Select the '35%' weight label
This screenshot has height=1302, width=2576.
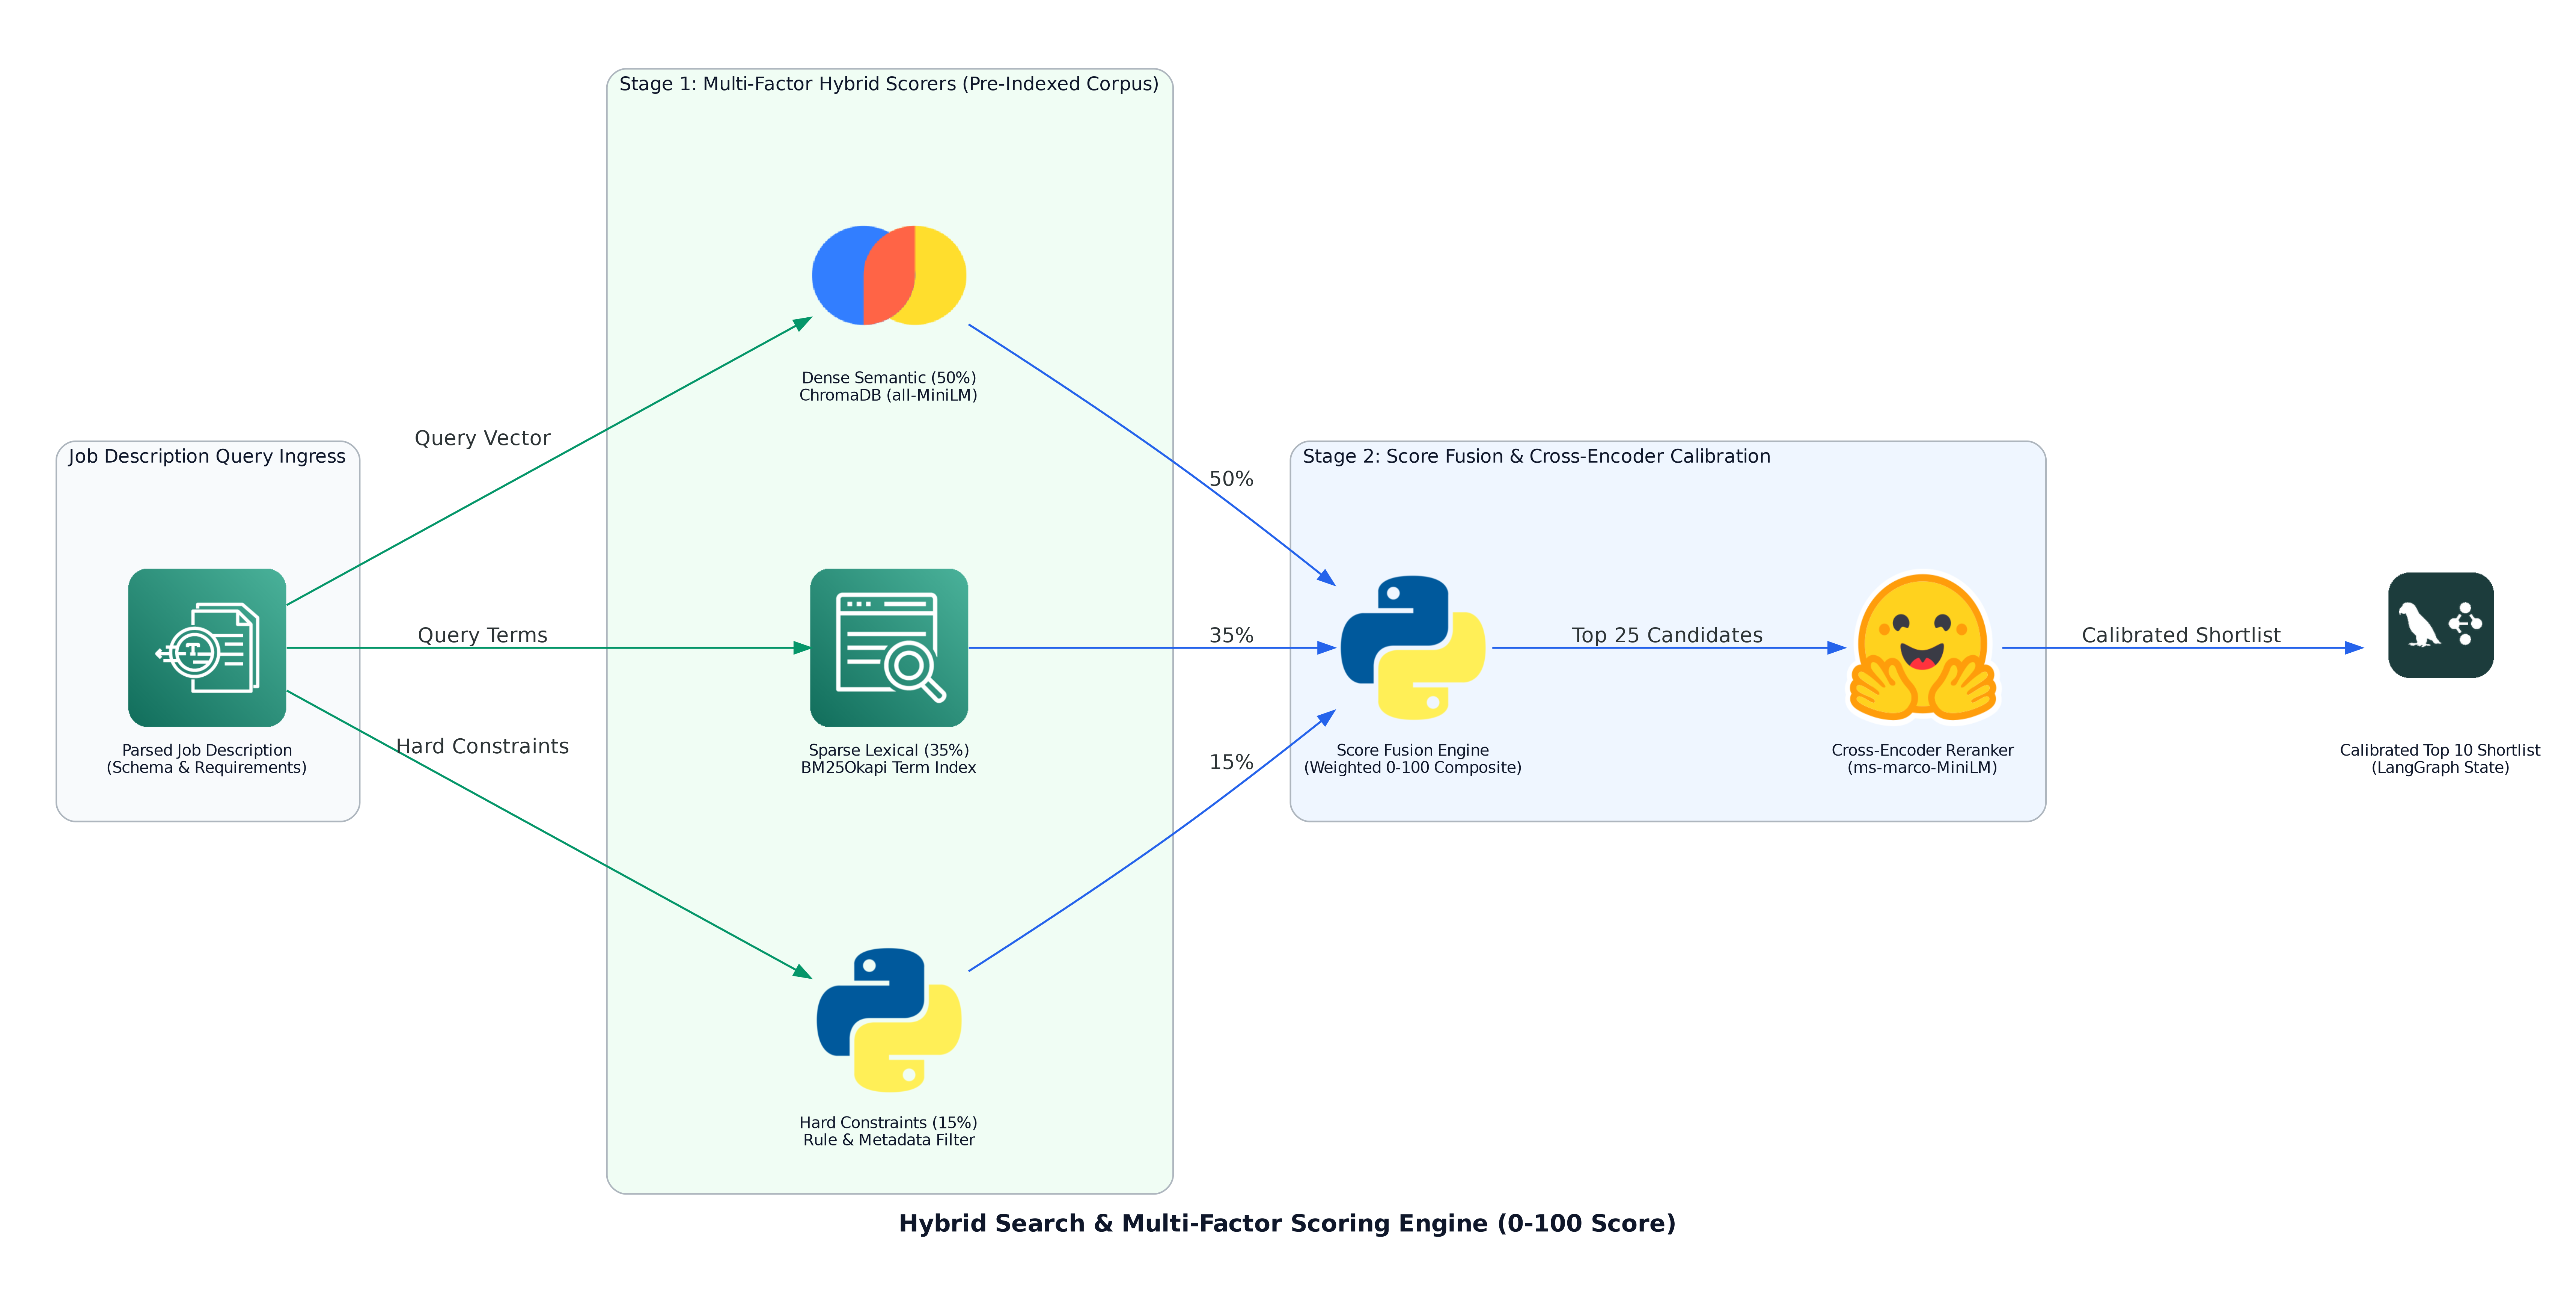click(x=1231, y=635)
